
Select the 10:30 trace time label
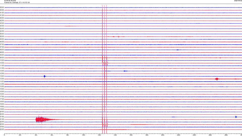pyautogui.click(x=2, y=63)
